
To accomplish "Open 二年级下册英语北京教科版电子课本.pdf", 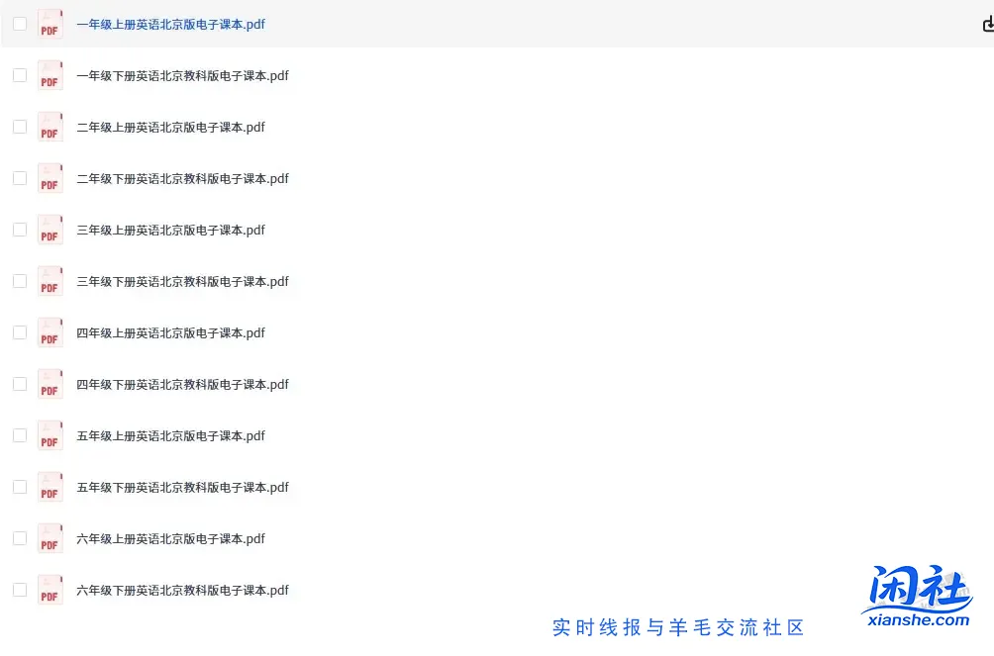I will point(184,178).
